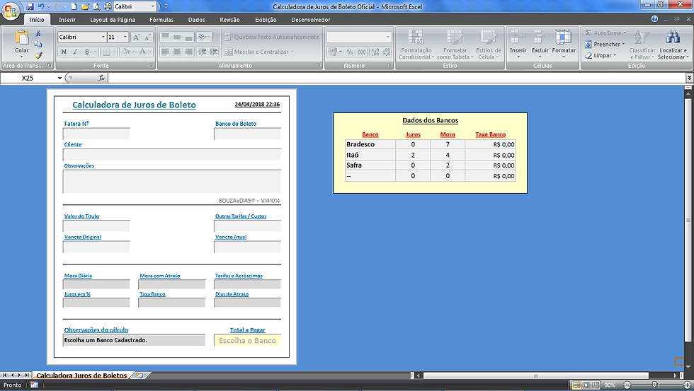Viewport: 694px width, 391px height.
Task: Switch to the Inserir tab
Action: click(x=67, y=20)
